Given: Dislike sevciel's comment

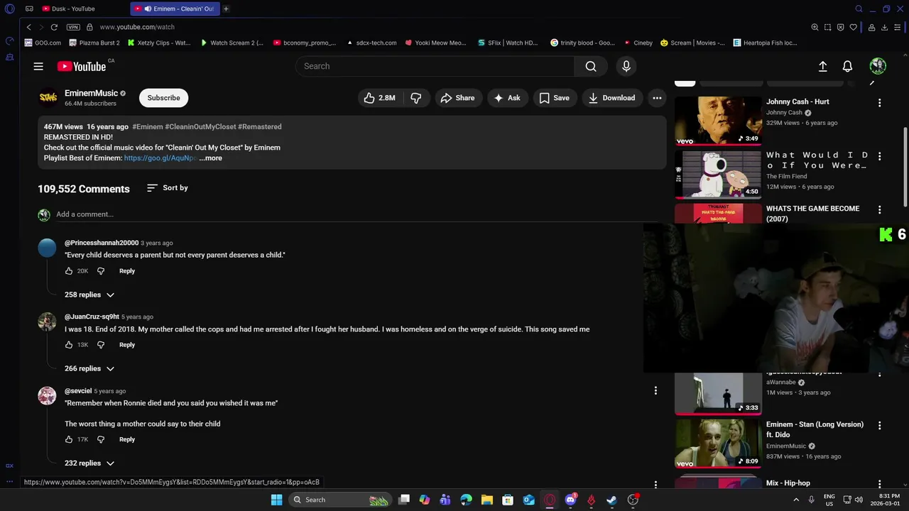Looking at the screenshot, I should (101, 439).
